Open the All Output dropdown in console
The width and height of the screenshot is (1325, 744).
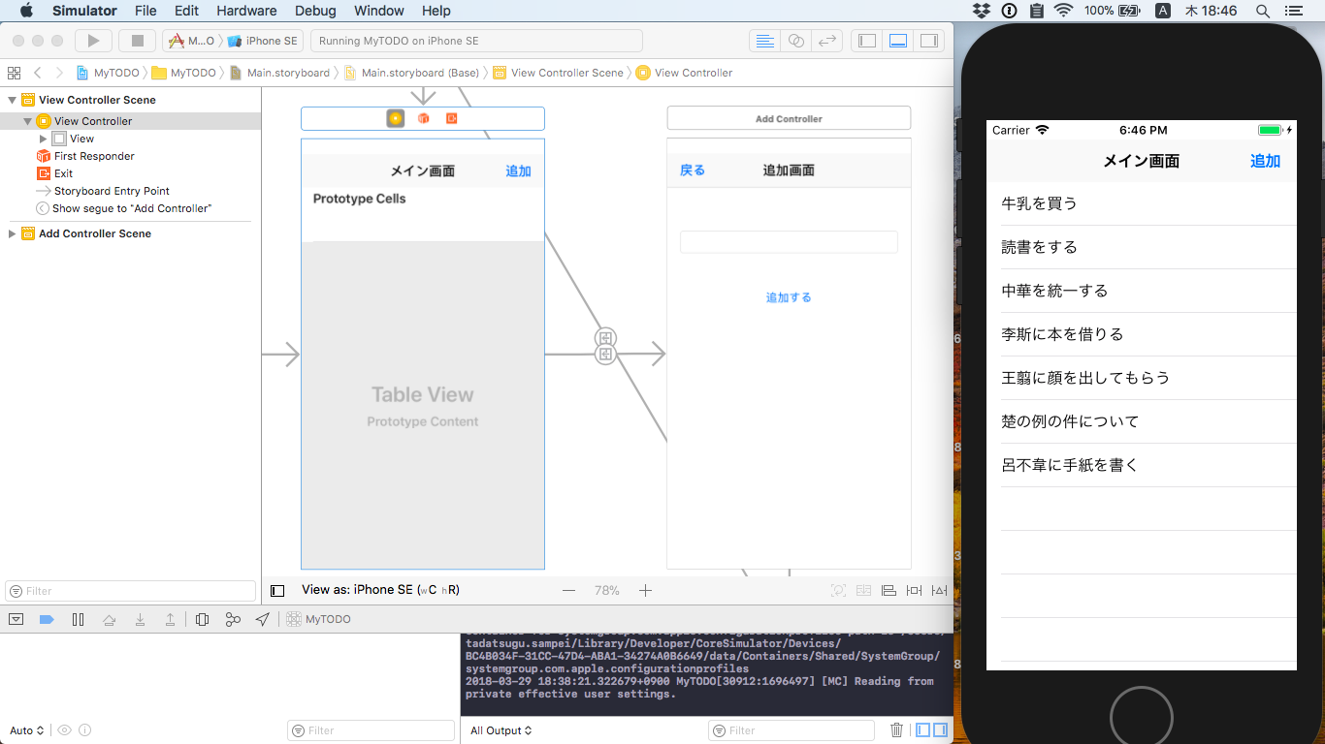click(501, 730)
